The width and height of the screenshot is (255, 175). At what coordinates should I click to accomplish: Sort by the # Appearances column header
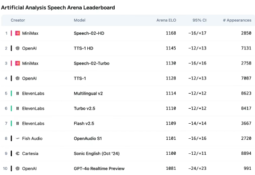click(237, 20)
